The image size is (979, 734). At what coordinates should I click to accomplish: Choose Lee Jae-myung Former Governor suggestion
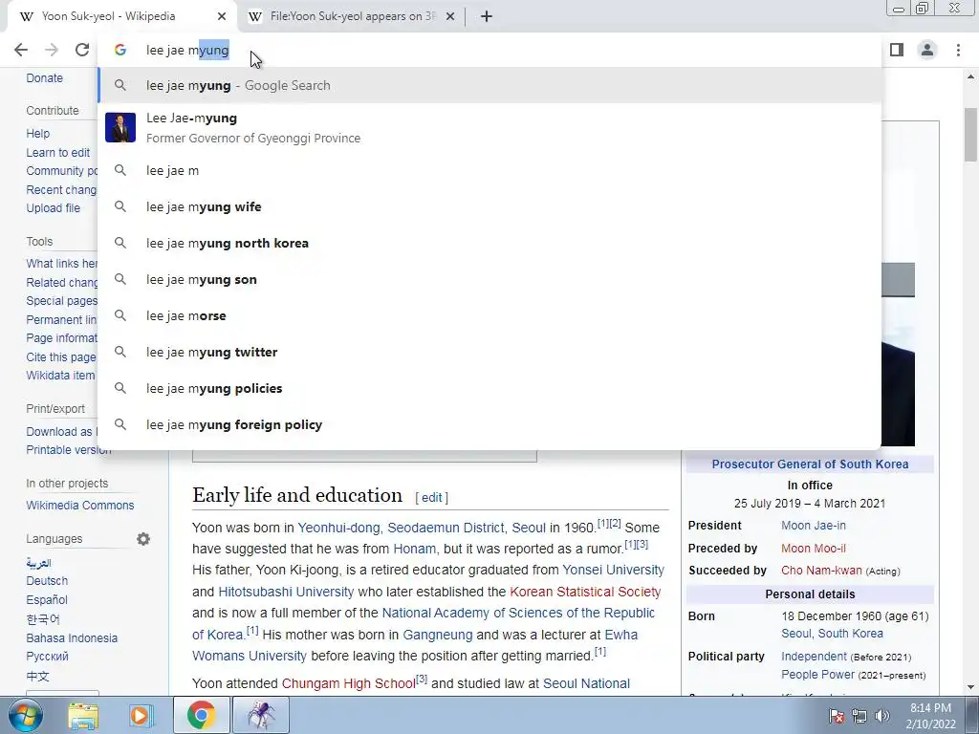point(489,128)
